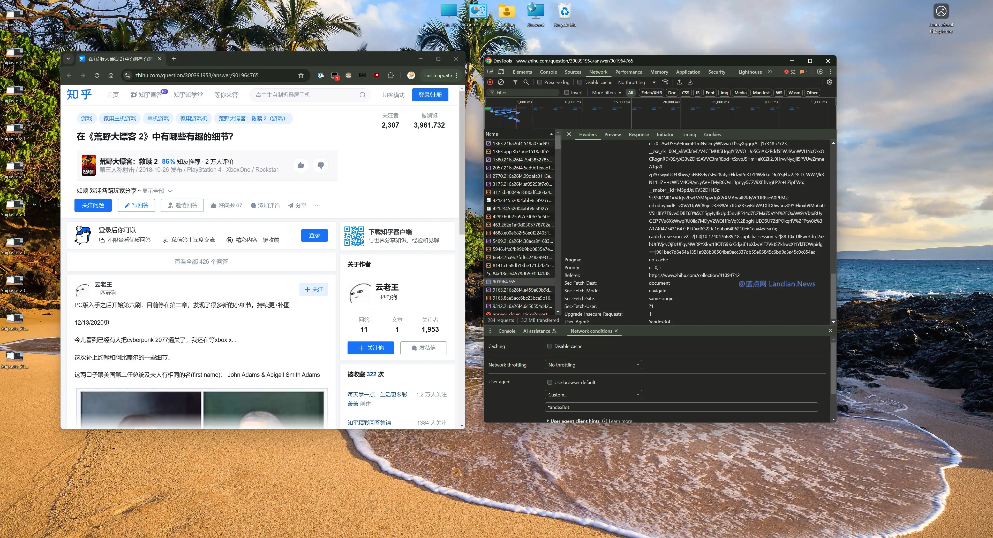The image size is (993, 538).
Task: Open DevTools settings gear icon
Action: (819, 72)
